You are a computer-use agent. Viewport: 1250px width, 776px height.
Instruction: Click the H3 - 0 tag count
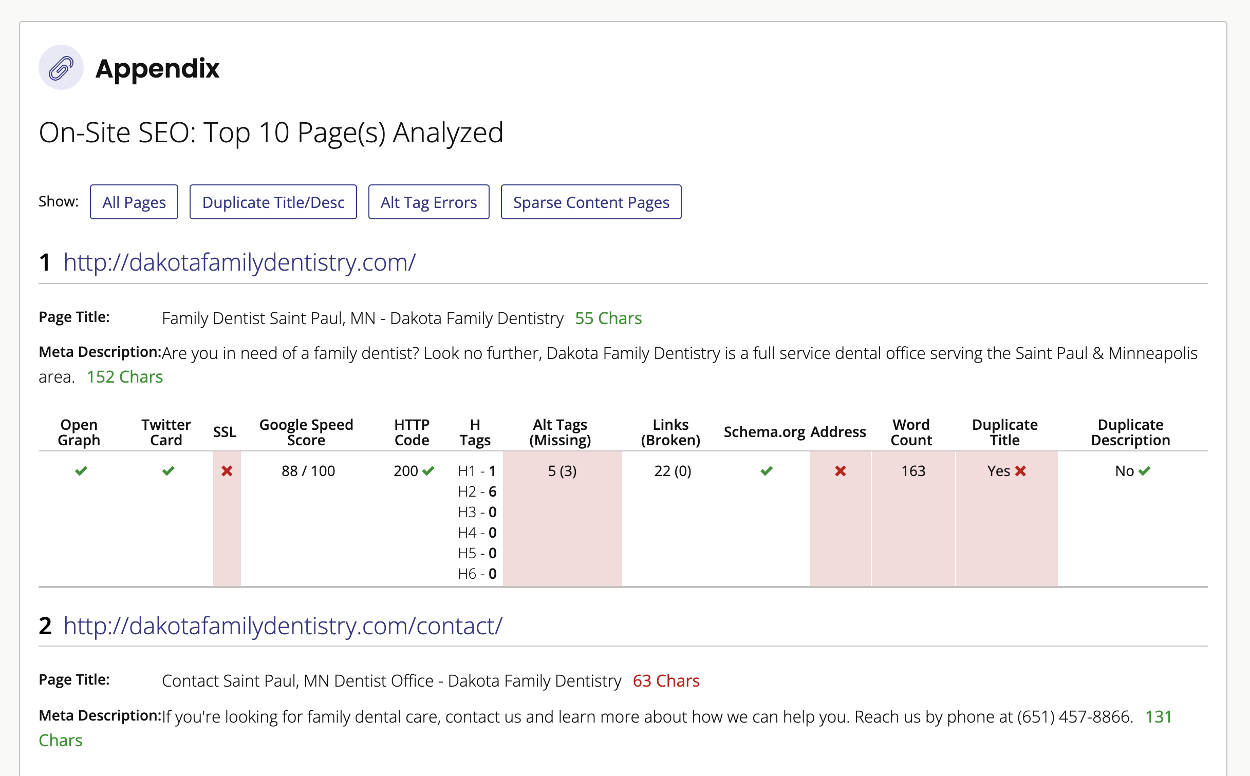(x=477, y=512)
